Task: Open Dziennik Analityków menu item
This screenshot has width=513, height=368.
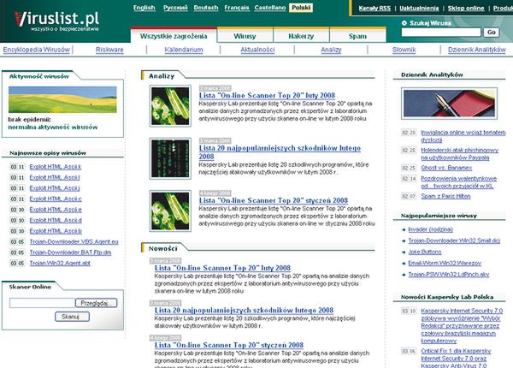Action: (x=477, y=50)
